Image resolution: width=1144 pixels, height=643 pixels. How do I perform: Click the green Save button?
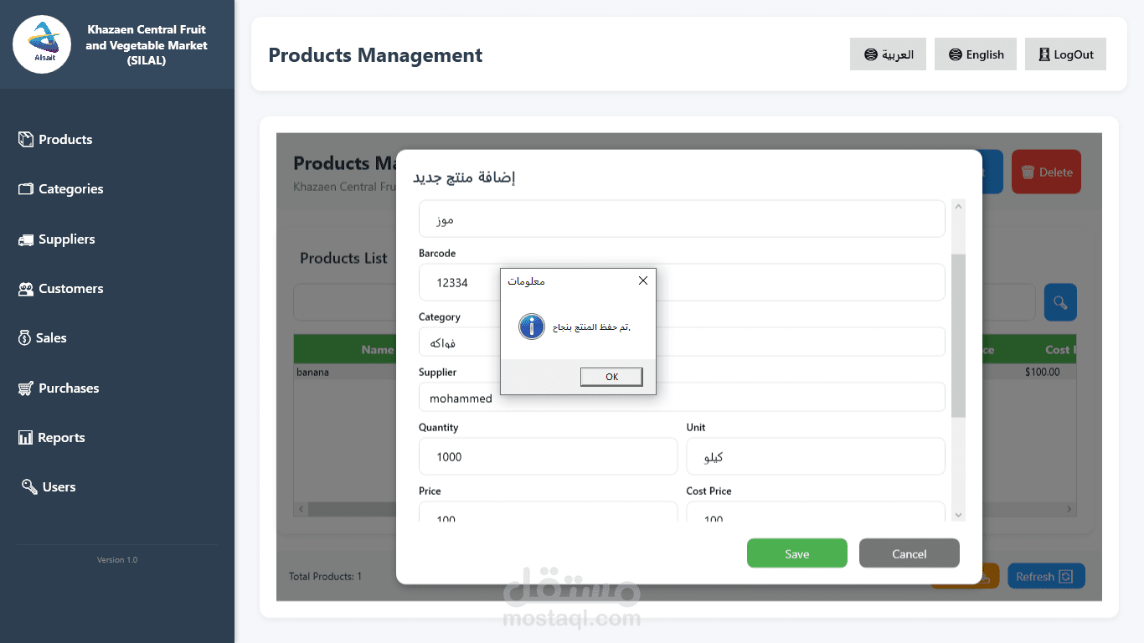[x=796, y=553]
